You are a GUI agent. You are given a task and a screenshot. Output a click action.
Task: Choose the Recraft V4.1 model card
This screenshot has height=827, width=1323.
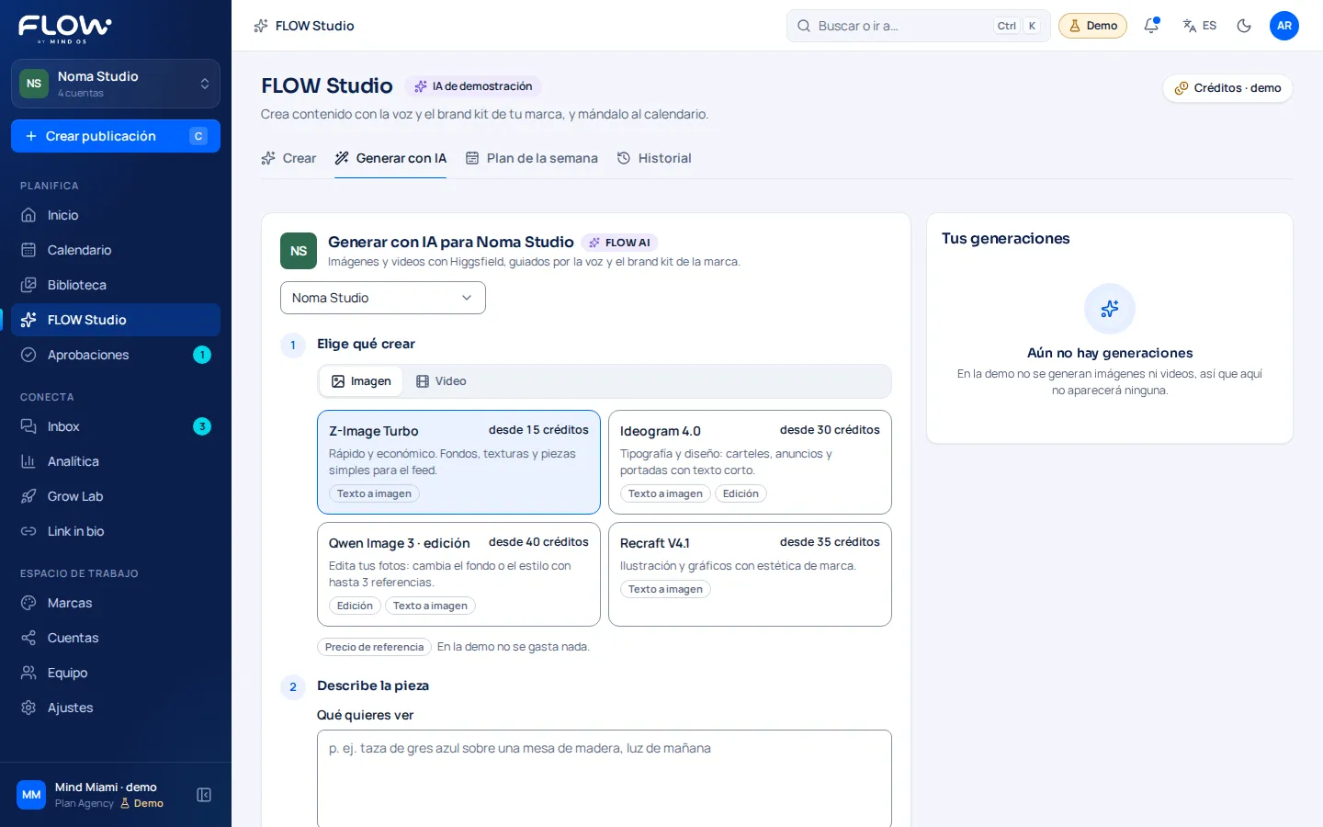tap(750, 574)
